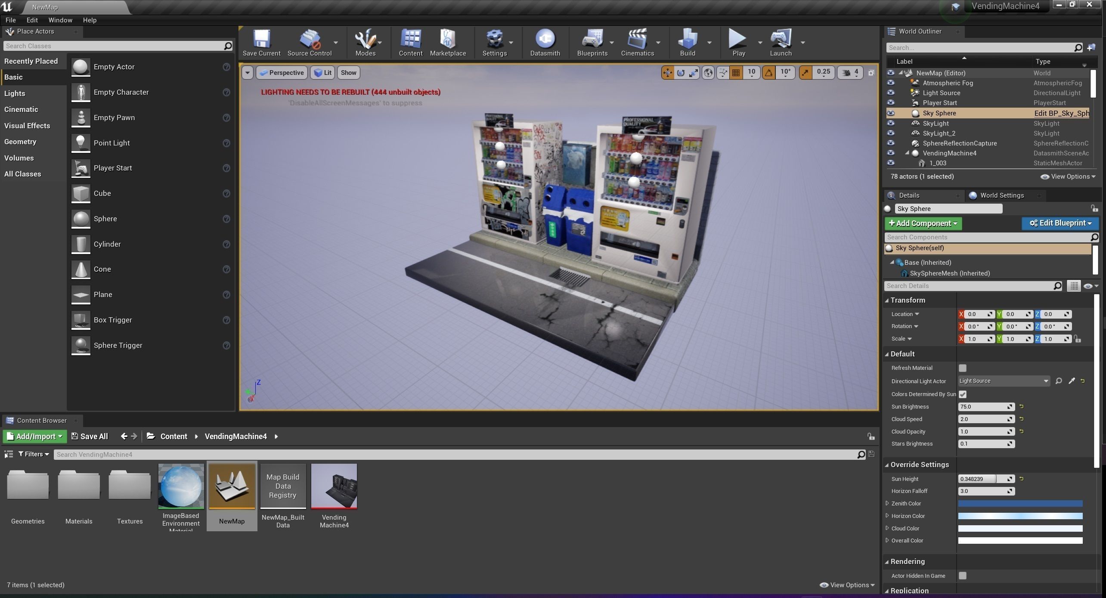
Task: Start Play in the editor
Action: tap(738, 43)
